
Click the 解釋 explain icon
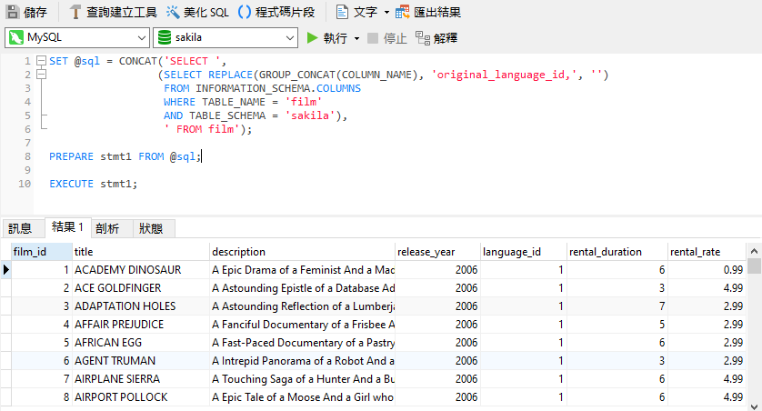422,38
